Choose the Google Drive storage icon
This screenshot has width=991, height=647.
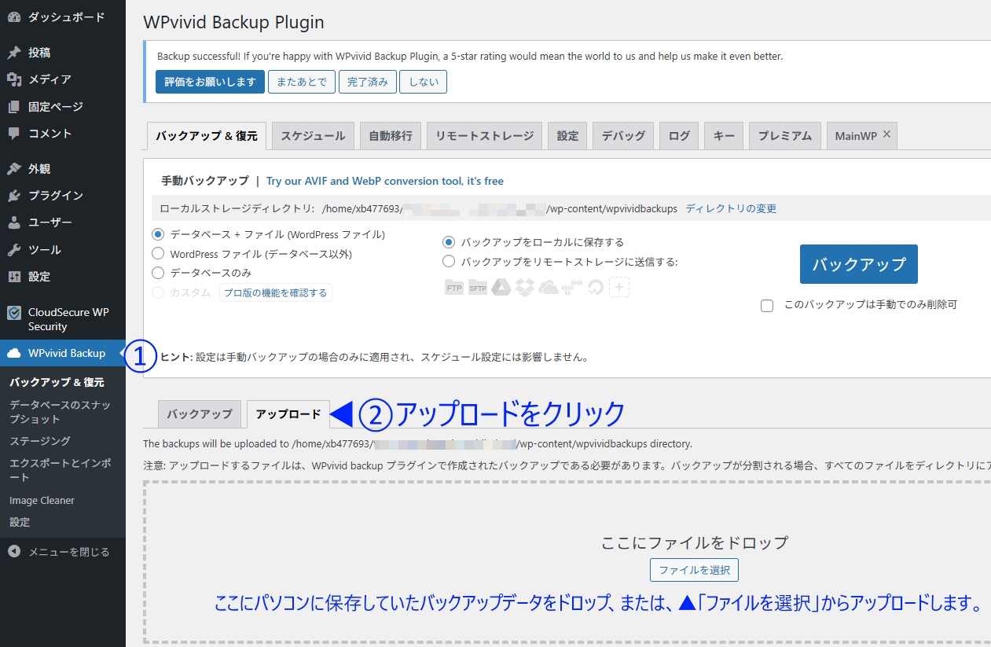(501, 288)
